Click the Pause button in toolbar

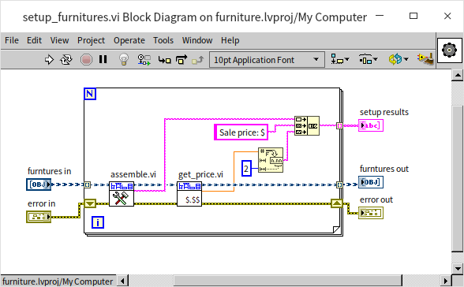[x=103, y=59]
